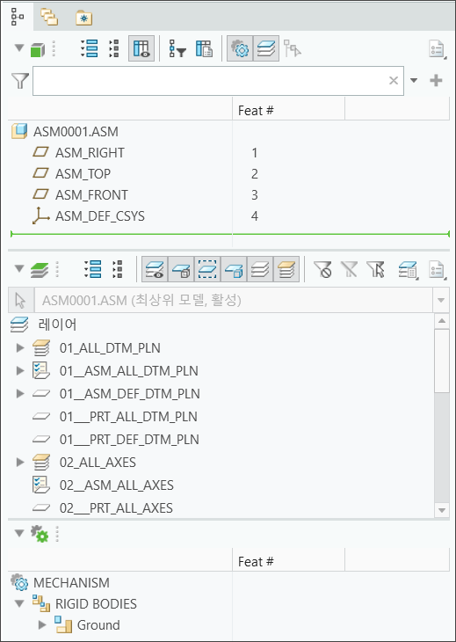
Task: Click the clear X in the search field
Action: (x=394, y=80)
